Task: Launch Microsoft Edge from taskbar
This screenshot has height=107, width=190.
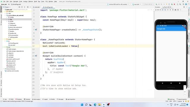Action: coord(95,105)
